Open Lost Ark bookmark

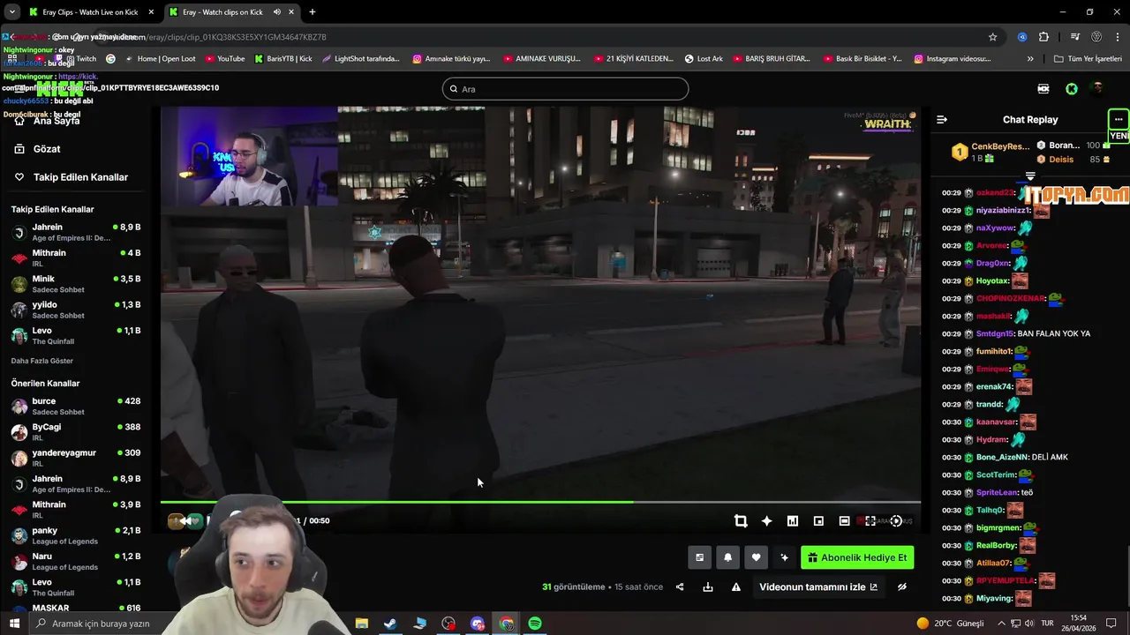[x=704, y=59]
